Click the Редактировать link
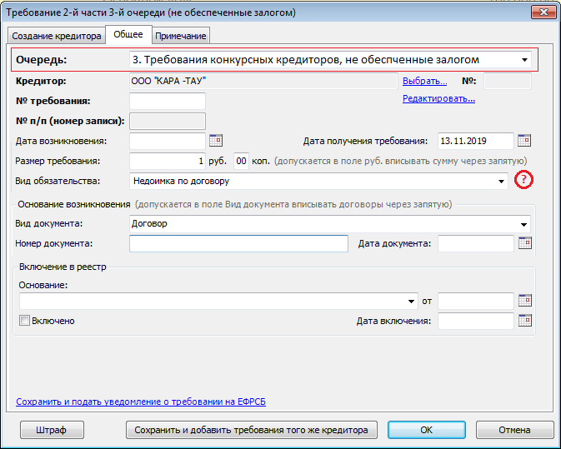This screenshot has height=449, width=561. tap(438, 99)
